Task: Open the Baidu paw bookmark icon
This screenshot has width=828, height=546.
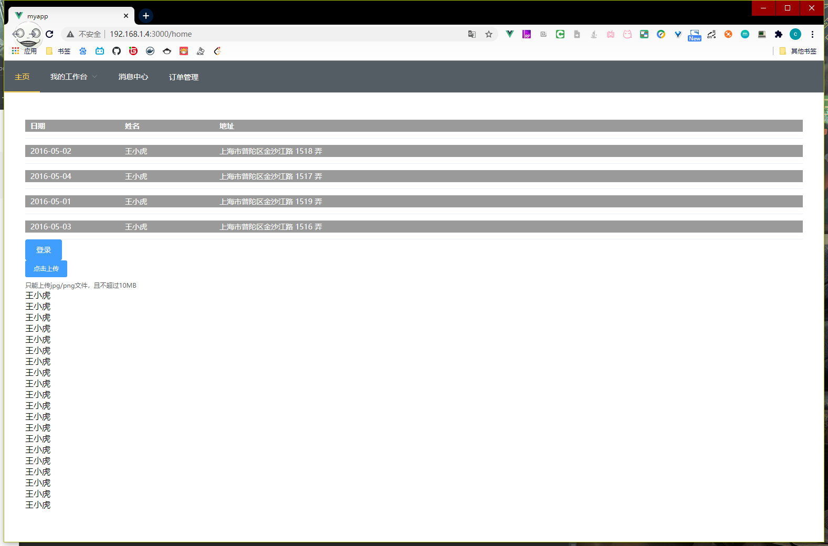Action: click(83, 51)
